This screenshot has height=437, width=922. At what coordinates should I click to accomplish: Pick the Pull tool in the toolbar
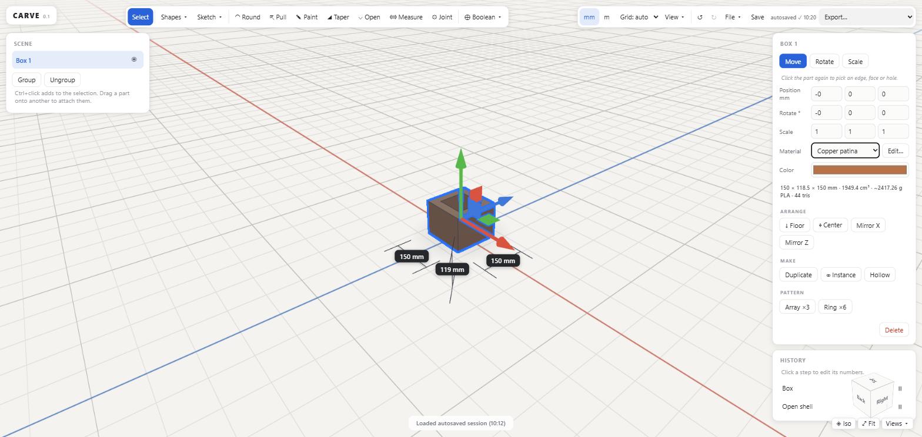(278, 17)
